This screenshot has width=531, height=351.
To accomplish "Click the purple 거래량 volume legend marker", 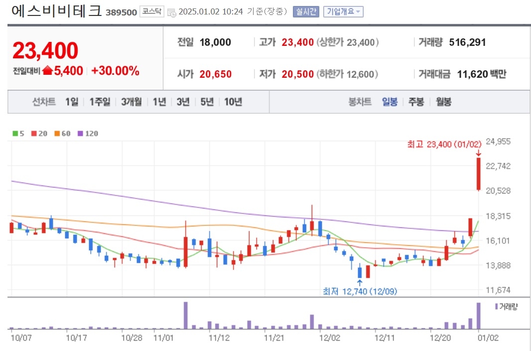I will coord(496,307).
